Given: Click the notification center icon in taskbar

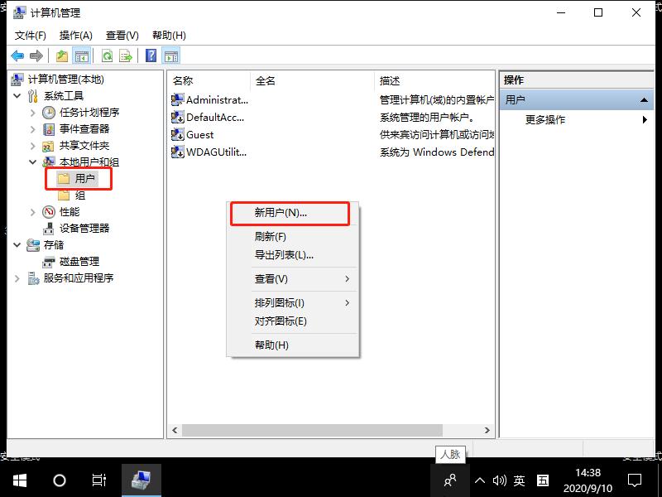Looking at the screenshot, I should pos(633,480).
